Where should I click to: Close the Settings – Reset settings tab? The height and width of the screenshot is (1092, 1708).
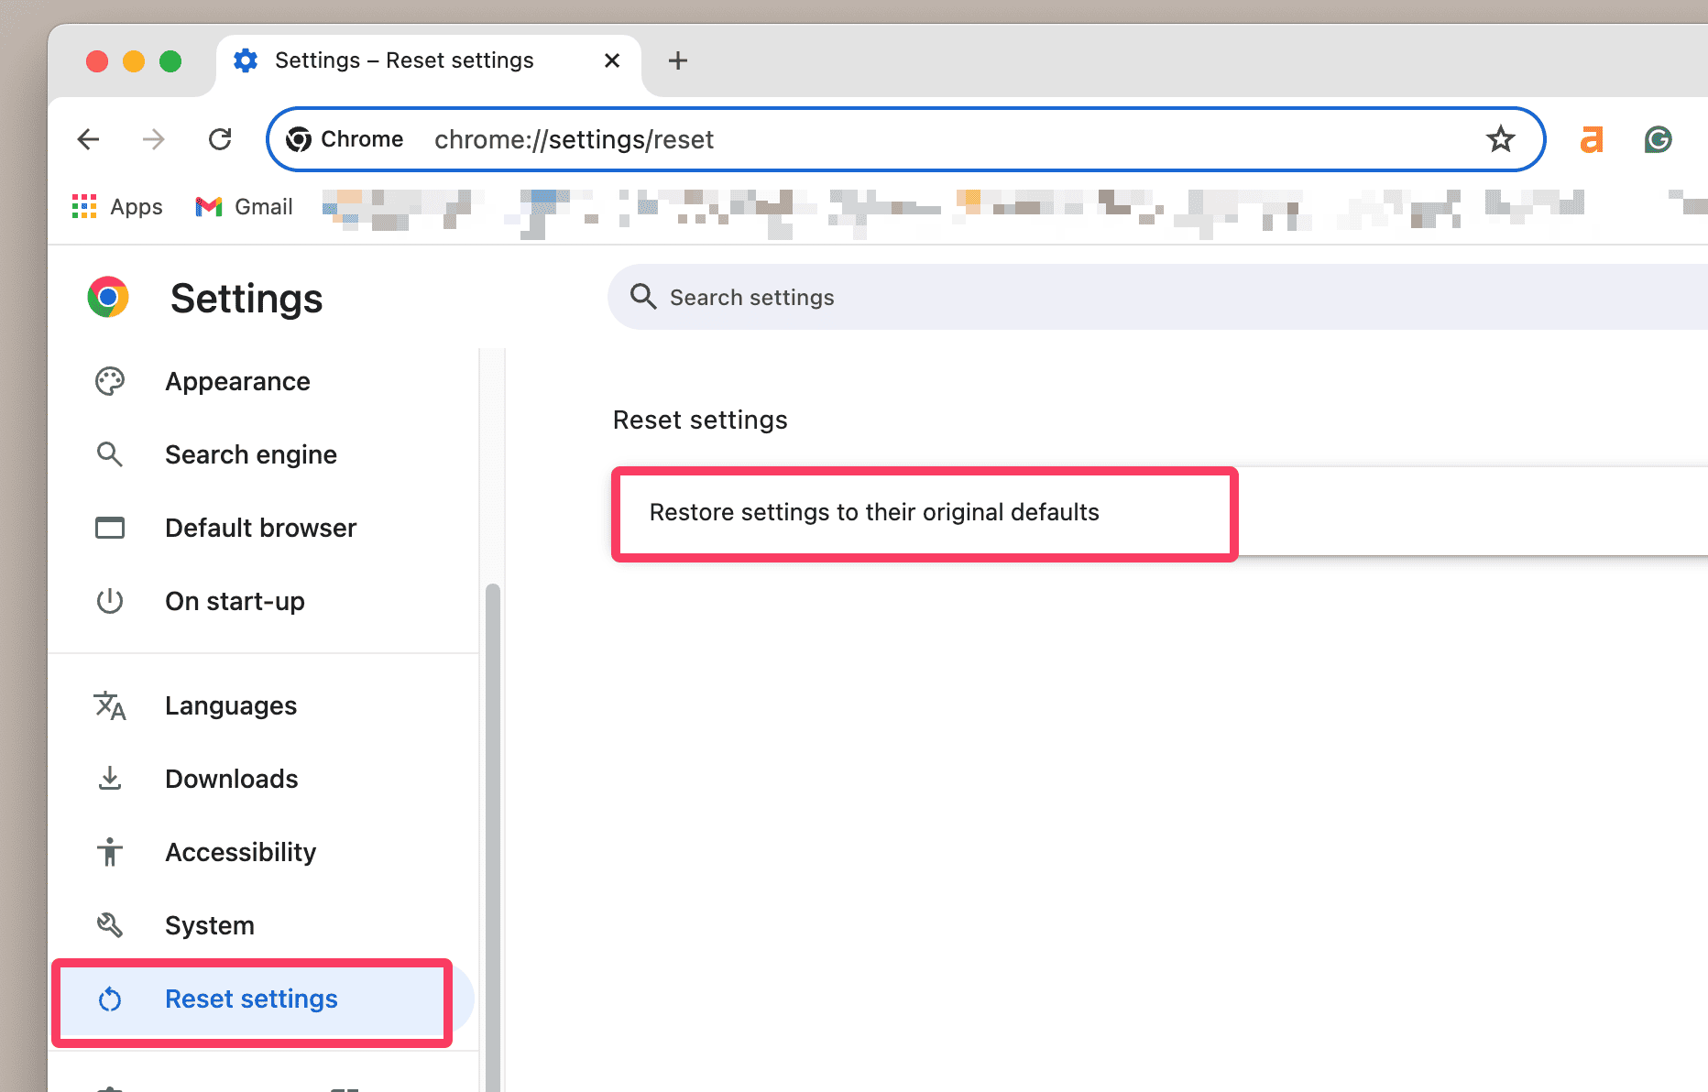612,60
